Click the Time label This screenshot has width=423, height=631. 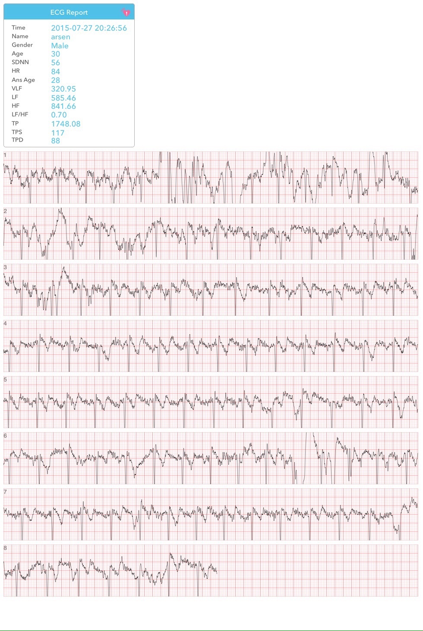click(x=19, y=28)
